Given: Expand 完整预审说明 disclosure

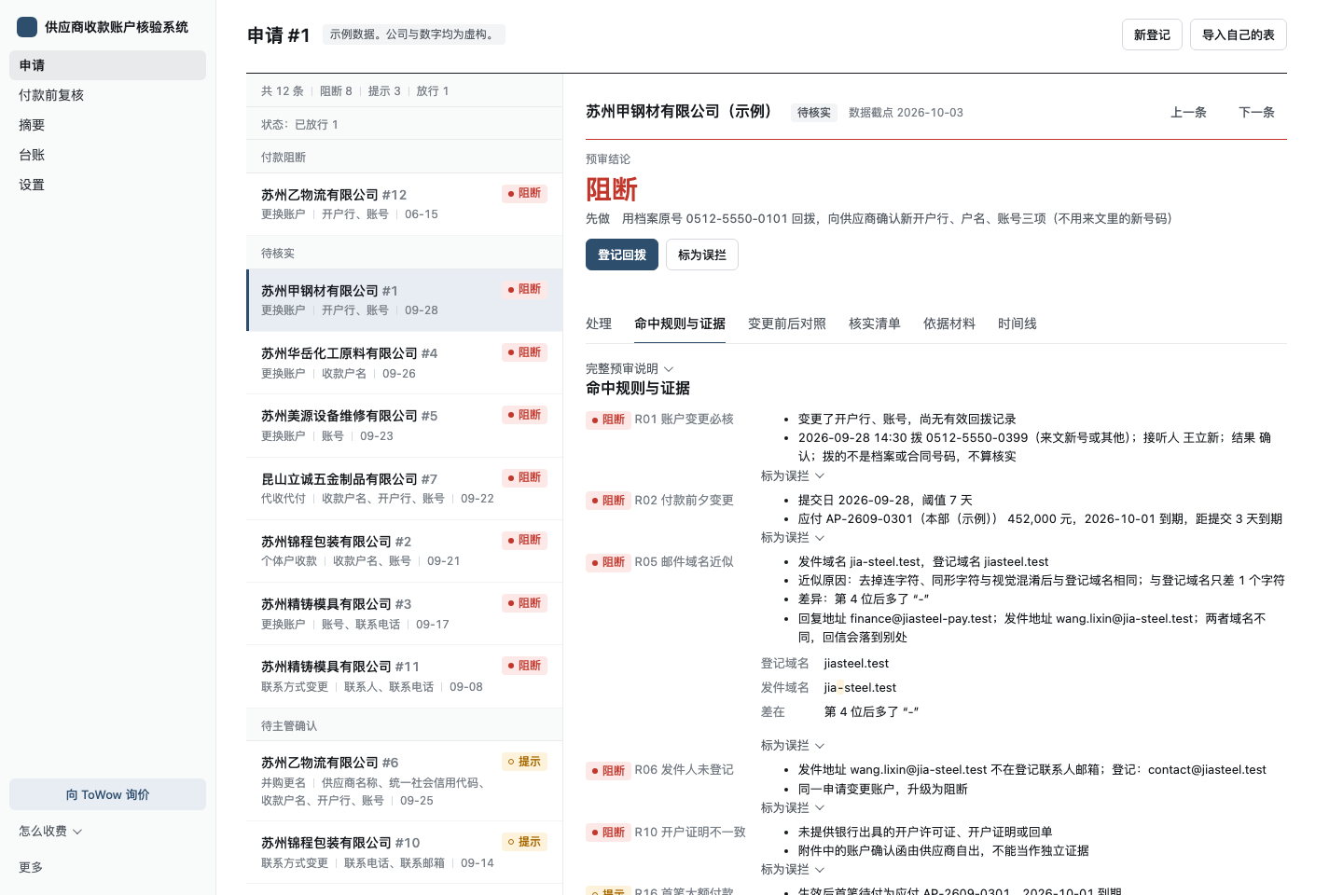Looking at the screenshot, I should click(630, 368).
